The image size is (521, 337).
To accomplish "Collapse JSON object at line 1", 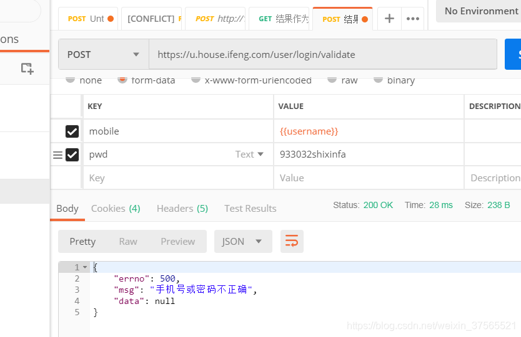I will click(85, 267).
